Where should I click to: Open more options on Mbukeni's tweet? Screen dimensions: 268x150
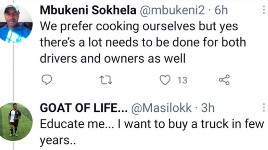click(264, 10)
